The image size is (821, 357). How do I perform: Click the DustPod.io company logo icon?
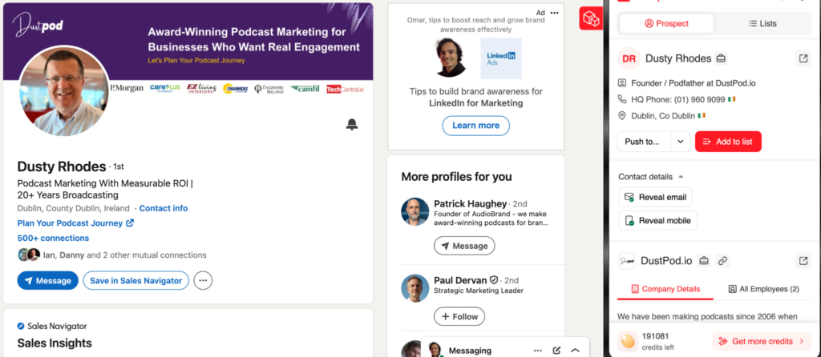coord(627,260)
